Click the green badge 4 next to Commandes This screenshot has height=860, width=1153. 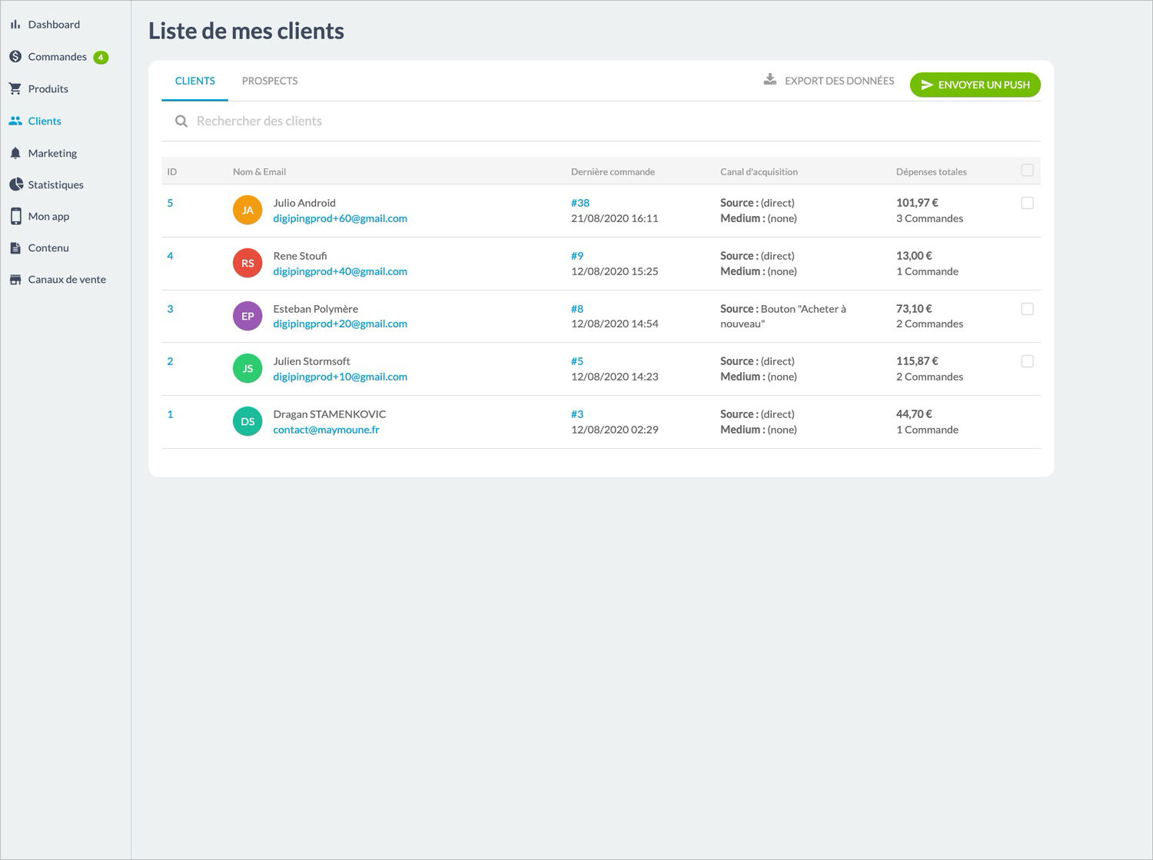(x=101, y=58)
